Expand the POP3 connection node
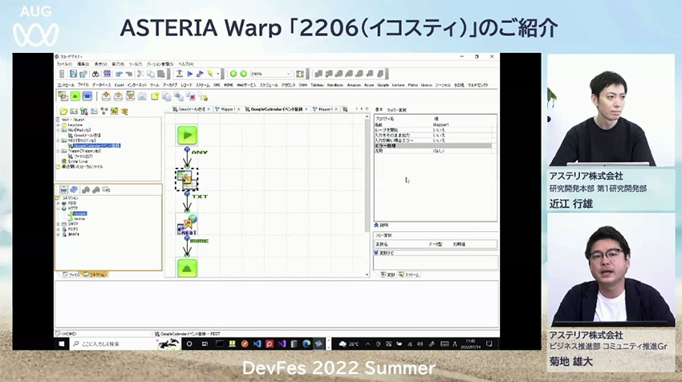The height and width of the screenshot is (382, 682). [59, 230]
